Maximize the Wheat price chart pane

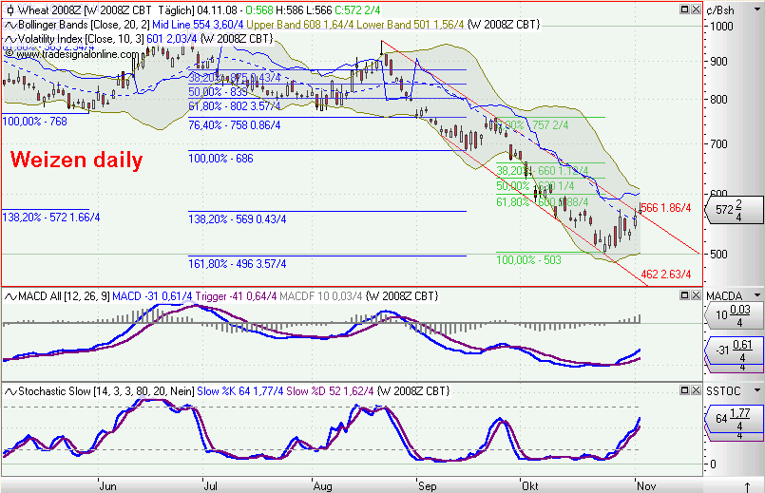coord(684,9)
